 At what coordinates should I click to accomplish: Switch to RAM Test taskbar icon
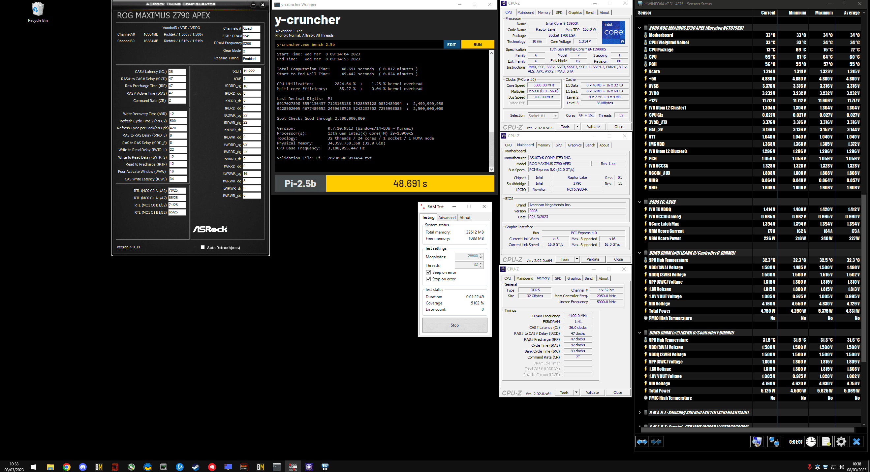click(x=293, y=467)
